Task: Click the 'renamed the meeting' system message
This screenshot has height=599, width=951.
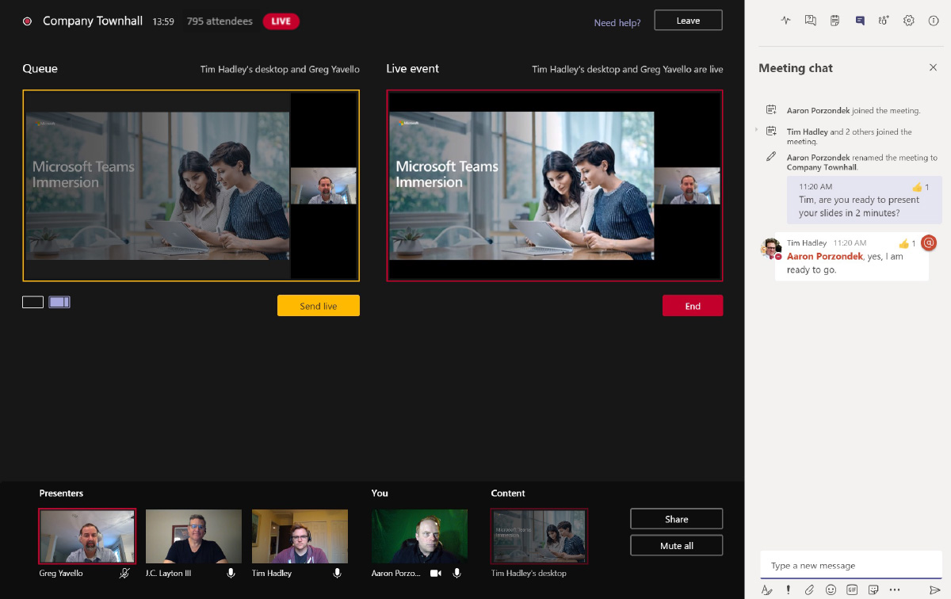Action: tap(862, 162)
